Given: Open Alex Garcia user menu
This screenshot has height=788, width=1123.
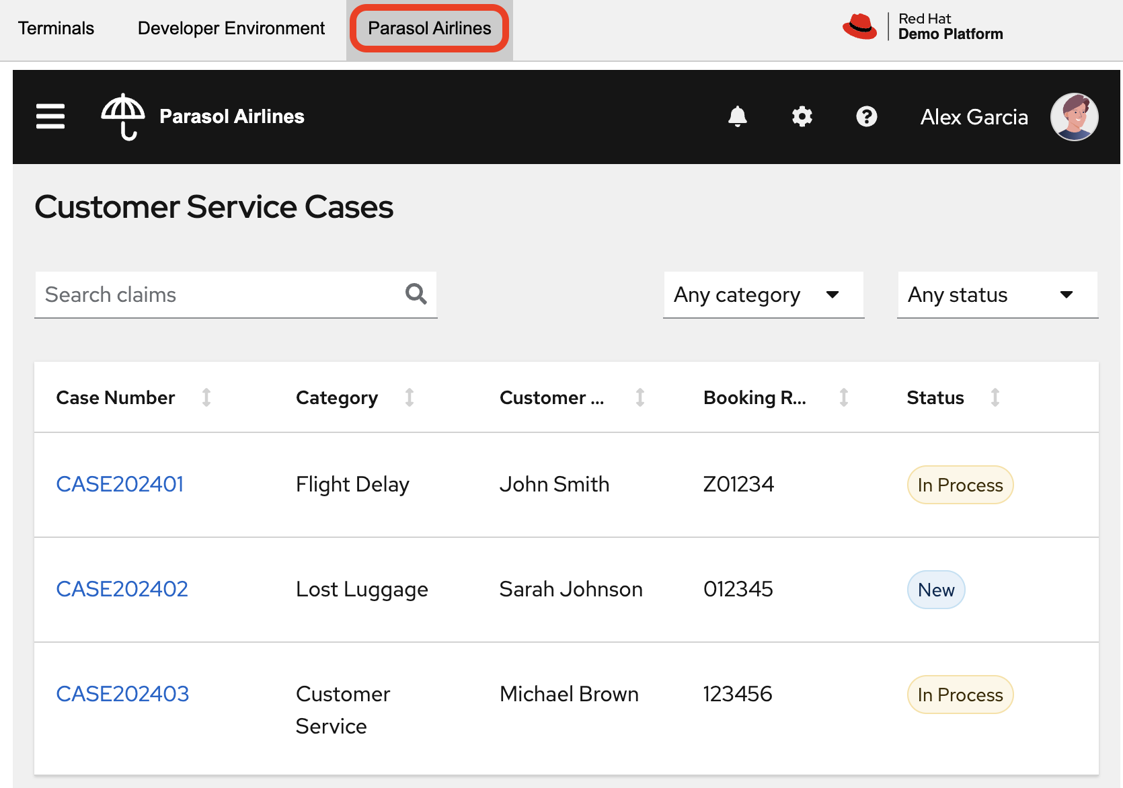Looking at the screenshot, I should [974, 117].
